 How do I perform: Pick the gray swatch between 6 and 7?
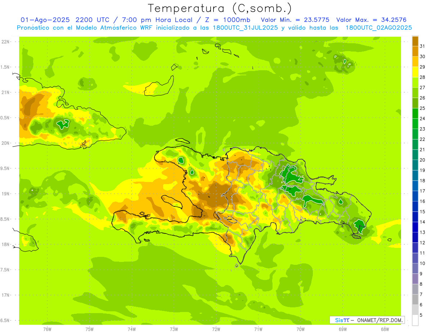pyautogui.click(x=415, y=299)
